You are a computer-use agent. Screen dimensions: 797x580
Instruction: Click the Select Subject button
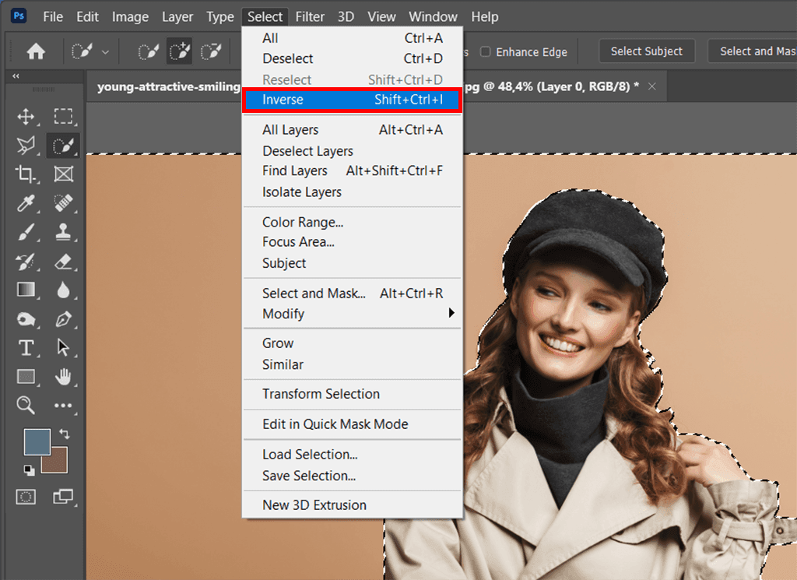click(x=647, y=51)
